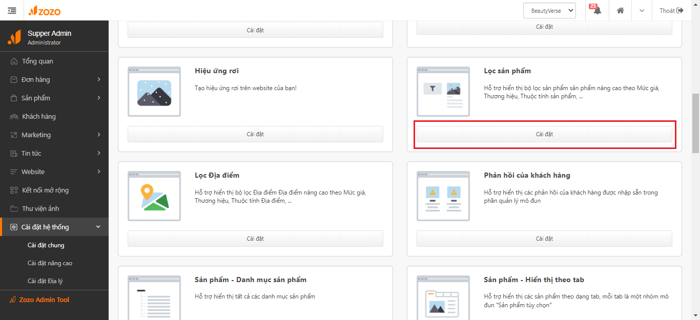Click the Zozo logo in header

click(45, 10)
